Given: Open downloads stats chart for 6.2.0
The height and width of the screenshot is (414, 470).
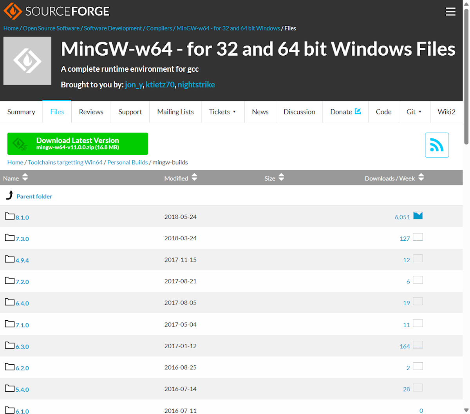Looking at the screenshot, I should pos(418,367).
